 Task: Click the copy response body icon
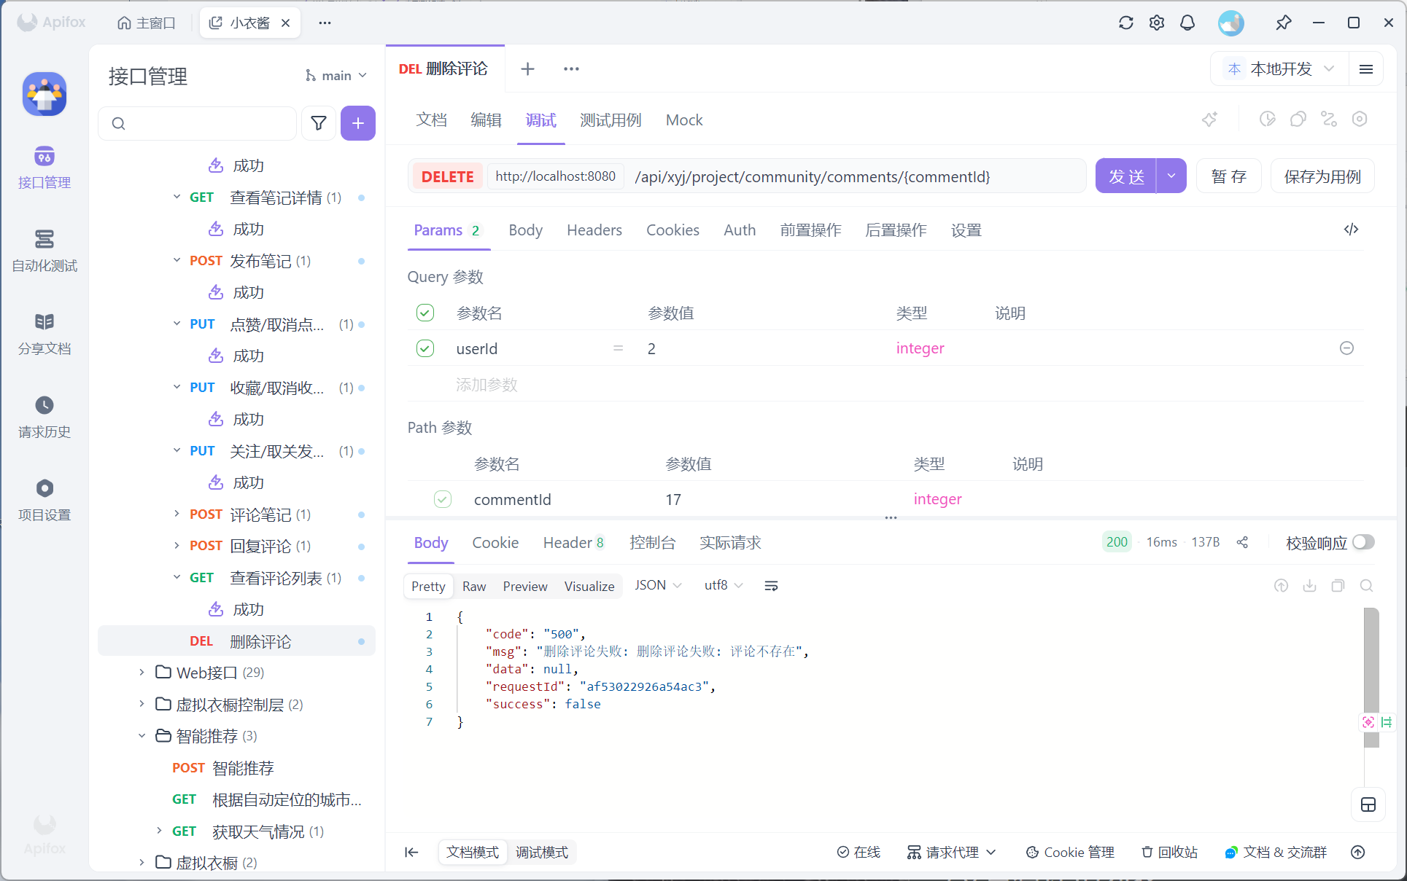1338,586
